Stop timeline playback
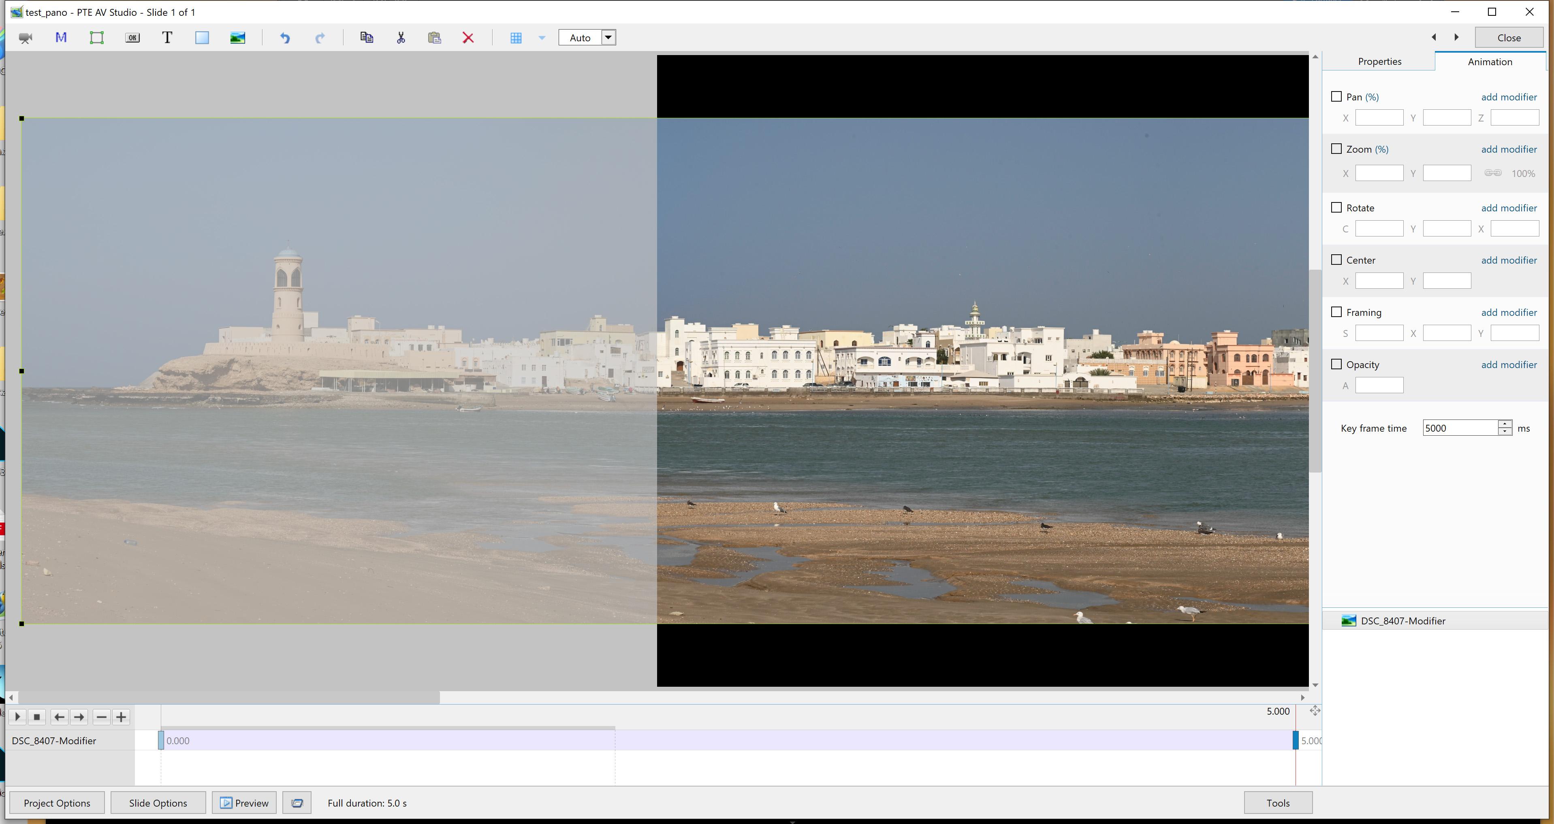1554x824 pixels. pyautogui.click(x=36, y=717)
